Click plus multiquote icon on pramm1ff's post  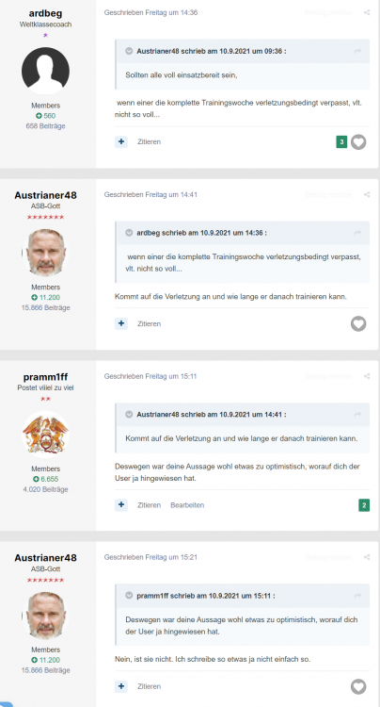click(x=121, y=505)
